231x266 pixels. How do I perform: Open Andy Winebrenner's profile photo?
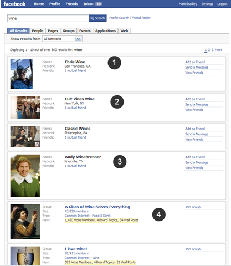(25, 176)
